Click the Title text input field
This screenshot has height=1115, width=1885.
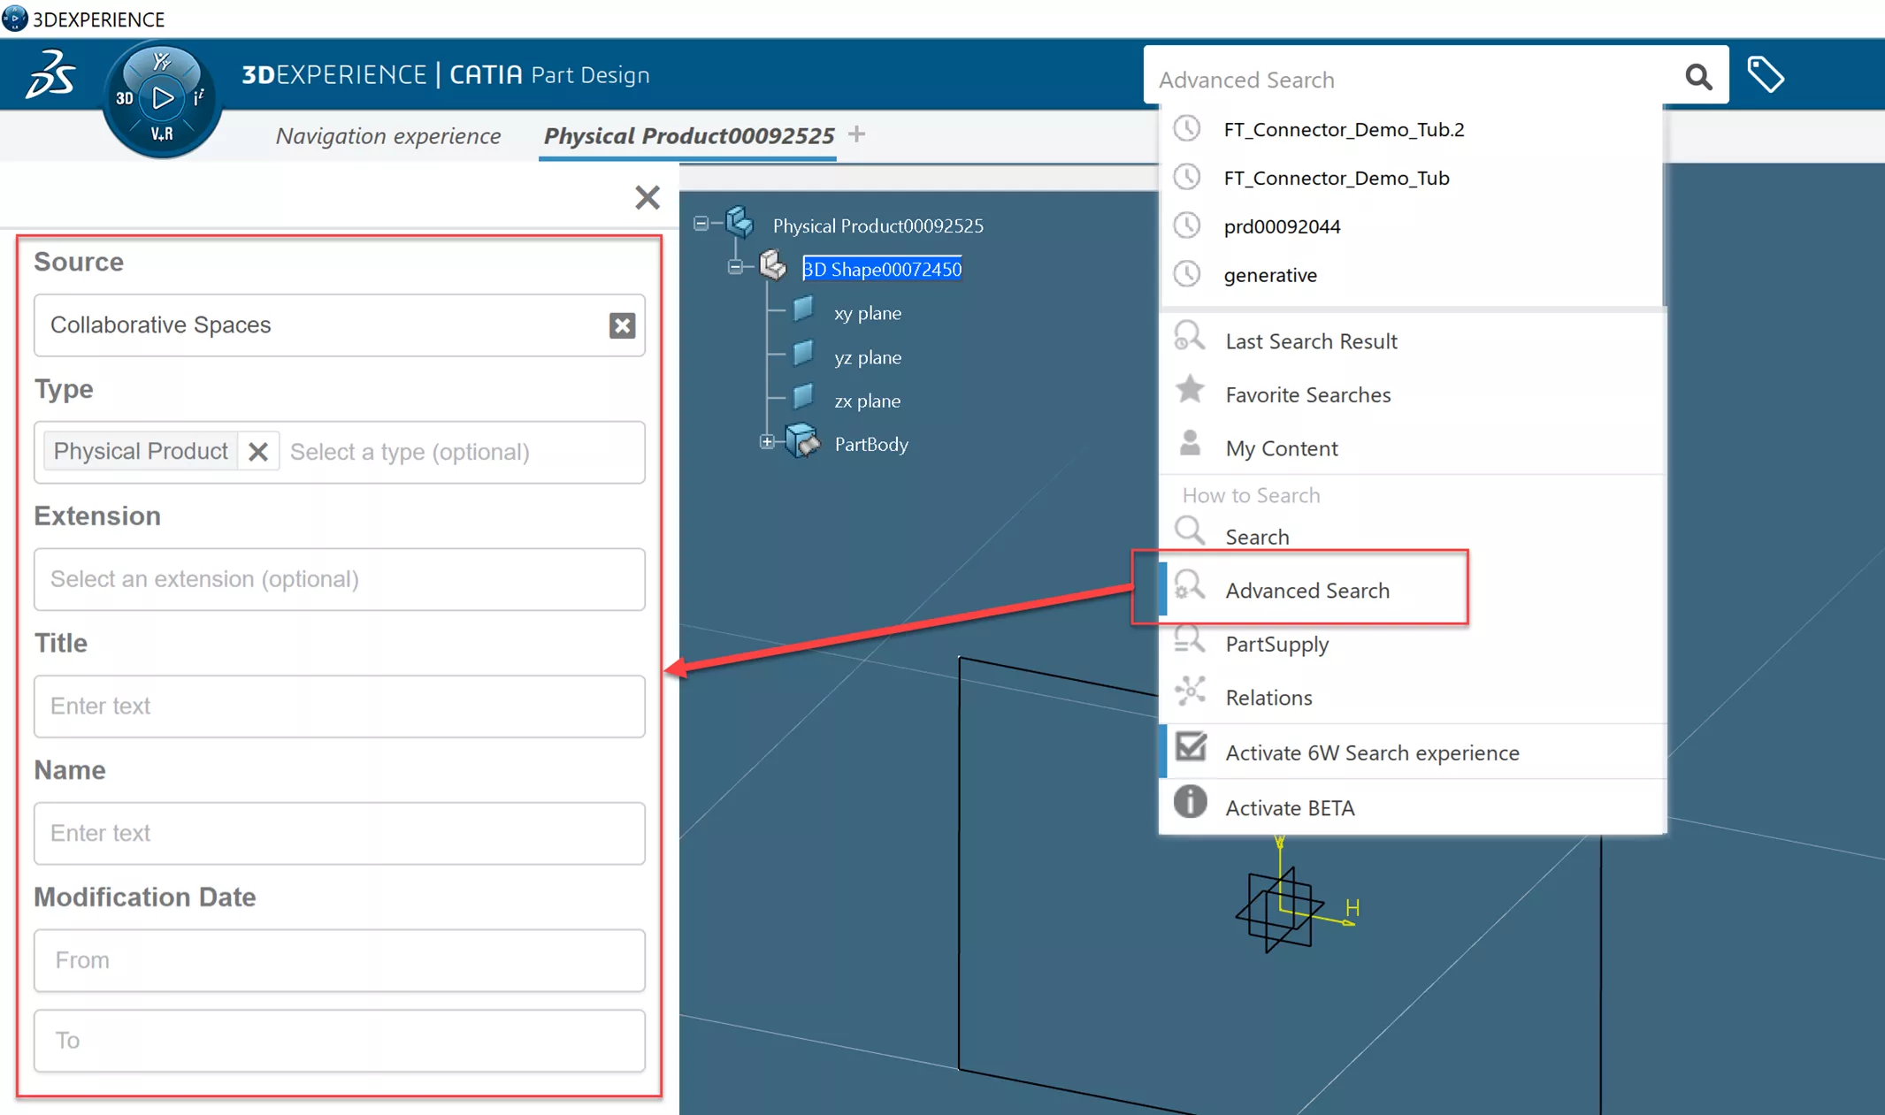(340, 706)
